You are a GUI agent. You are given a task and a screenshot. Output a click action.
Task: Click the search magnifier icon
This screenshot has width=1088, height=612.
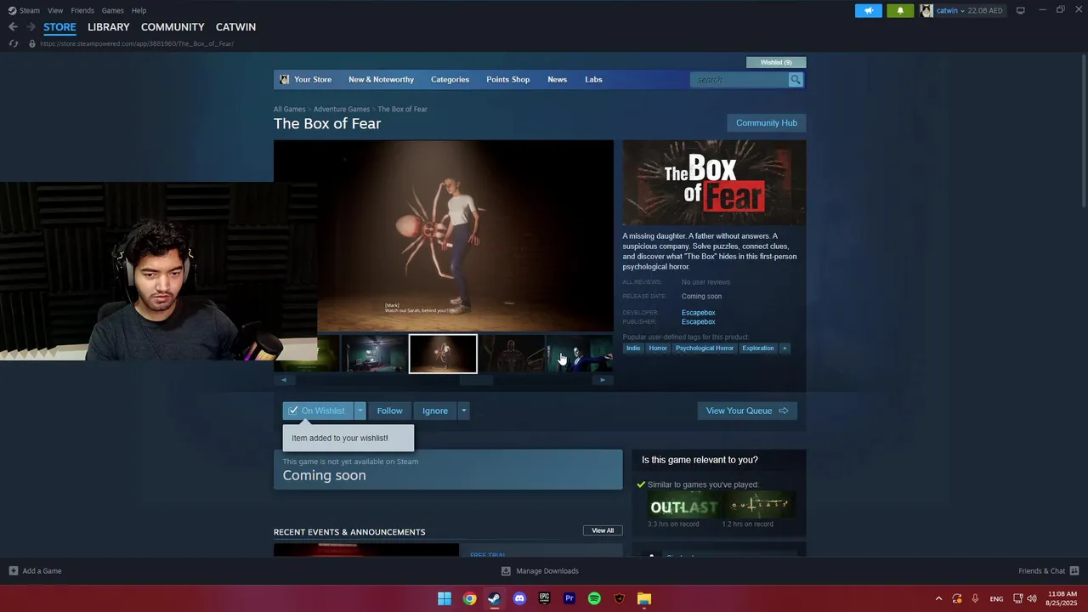tap(796, 80)
